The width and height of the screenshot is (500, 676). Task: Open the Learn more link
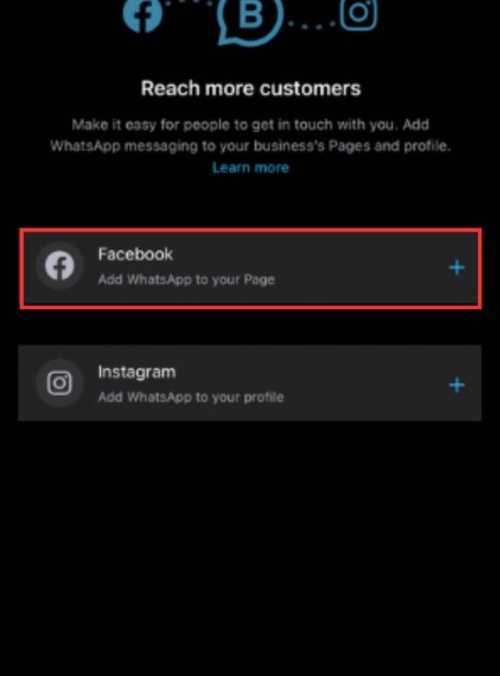coord(251,168)
